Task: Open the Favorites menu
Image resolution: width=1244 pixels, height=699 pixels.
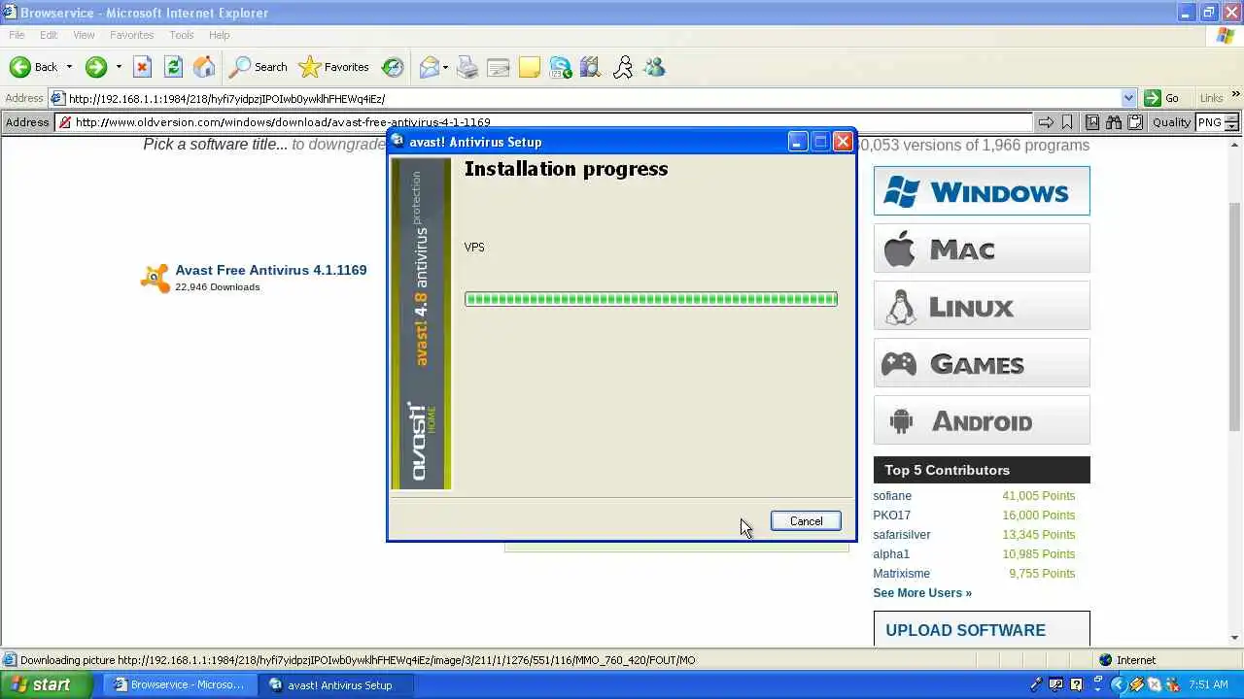Action: pyautogui.click(x=132, y=35)
